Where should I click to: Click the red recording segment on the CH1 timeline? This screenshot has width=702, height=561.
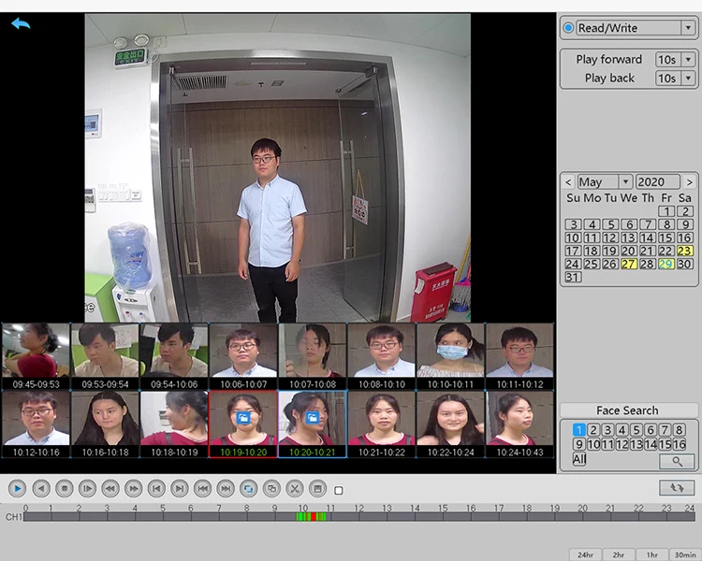tap(312, 516)
